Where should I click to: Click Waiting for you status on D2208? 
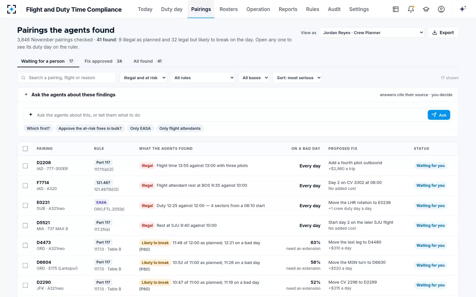(x=430, y=166)
